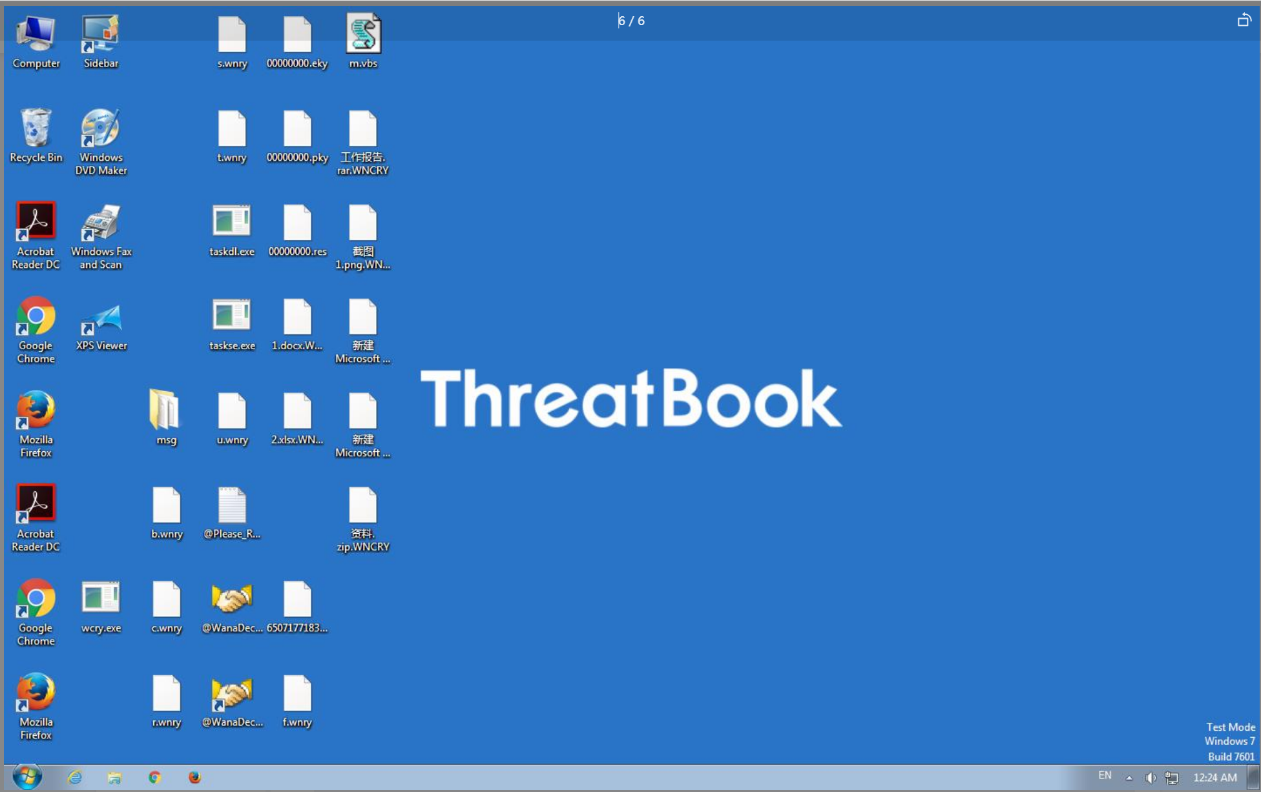Screen dimensions: 1261x792
Task: Select the s.wnry file
Action: coord(232,41)
